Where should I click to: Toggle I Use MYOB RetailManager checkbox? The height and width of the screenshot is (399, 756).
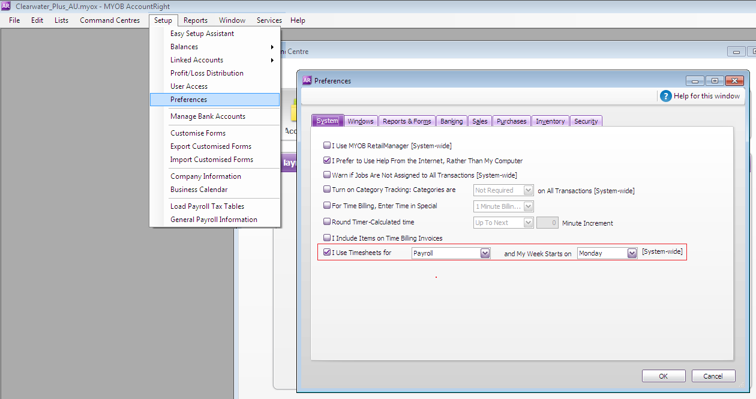pyautogui.click(x=327, y=145)
